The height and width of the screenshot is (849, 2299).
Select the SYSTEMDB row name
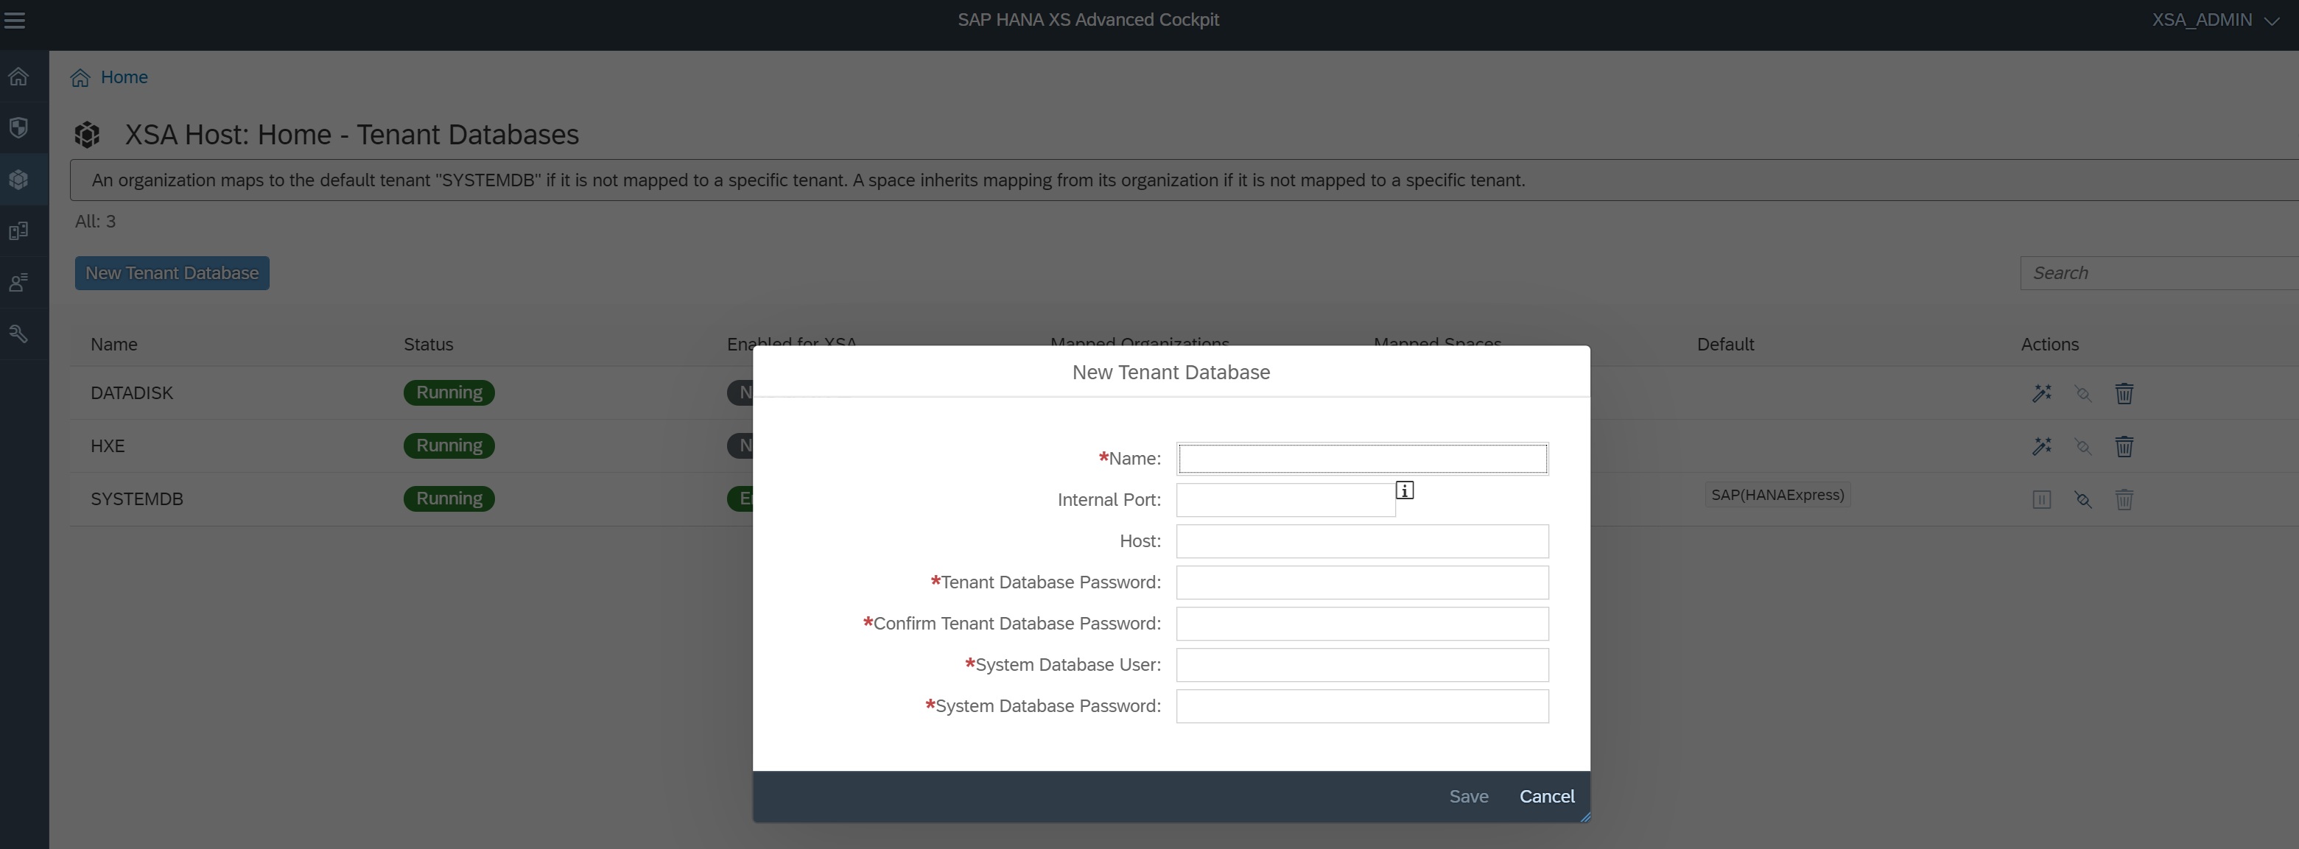click(136, 499)
